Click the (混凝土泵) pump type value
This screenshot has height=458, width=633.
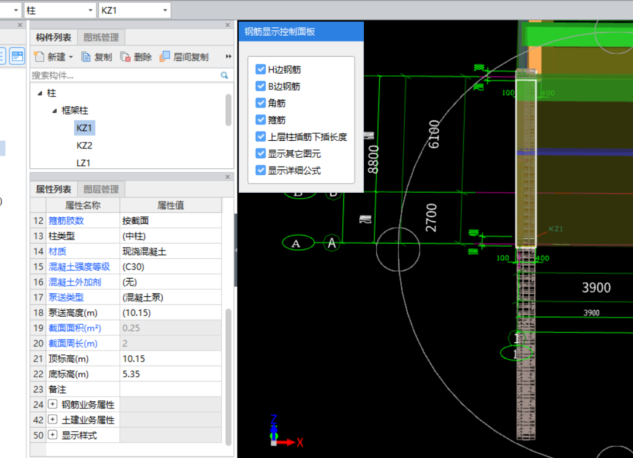click(171, 297)
